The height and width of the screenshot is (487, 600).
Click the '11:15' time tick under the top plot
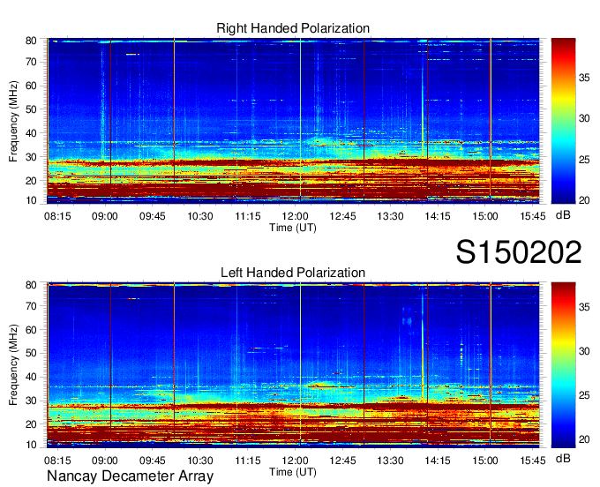pos(248,216)
